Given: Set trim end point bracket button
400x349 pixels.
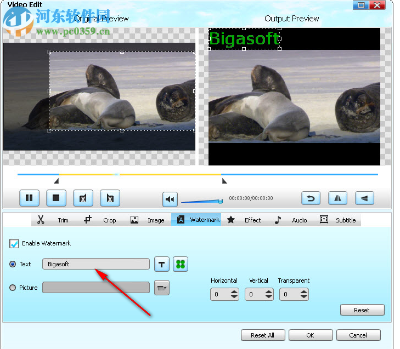Looking at the screenshot, I should [110, 198].
